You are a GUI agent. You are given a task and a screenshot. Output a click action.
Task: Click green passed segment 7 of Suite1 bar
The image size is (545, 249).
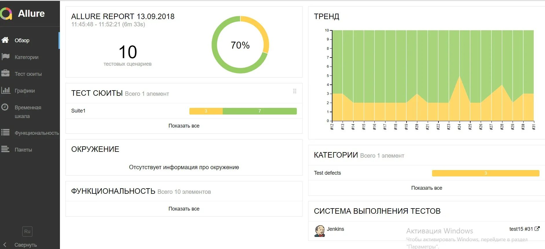[x=260, y=111]
